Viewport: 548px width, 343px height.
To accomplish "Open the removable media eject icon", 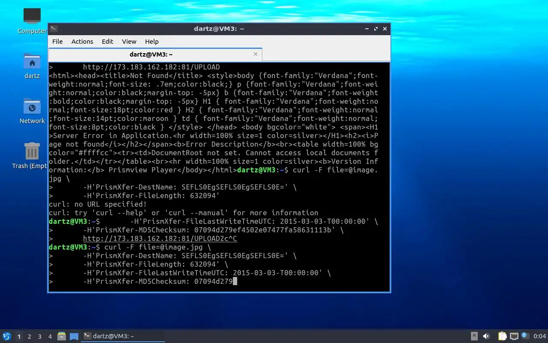I will [474, 336].
